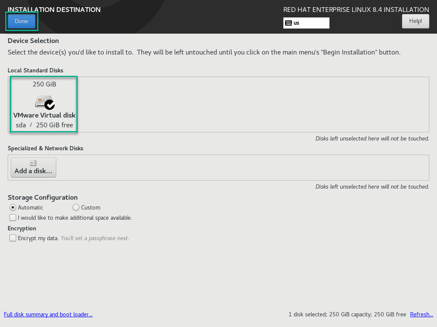Viewport: 437px width, 327px height.
Task: Click the 'Custom' radio label text
Action: click(x=90, y=208)
